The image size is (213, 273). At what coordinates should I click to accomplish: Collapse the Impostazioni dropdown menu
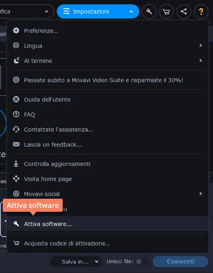(x=98, y=11)
